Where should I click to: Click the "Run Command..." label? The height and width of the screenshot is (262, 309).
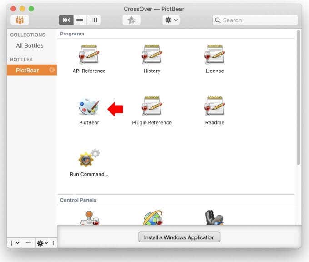pos(89,174)
